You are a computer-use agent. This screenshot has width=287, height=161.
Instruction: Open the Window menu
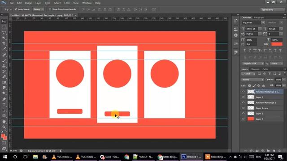coord(87,3)
